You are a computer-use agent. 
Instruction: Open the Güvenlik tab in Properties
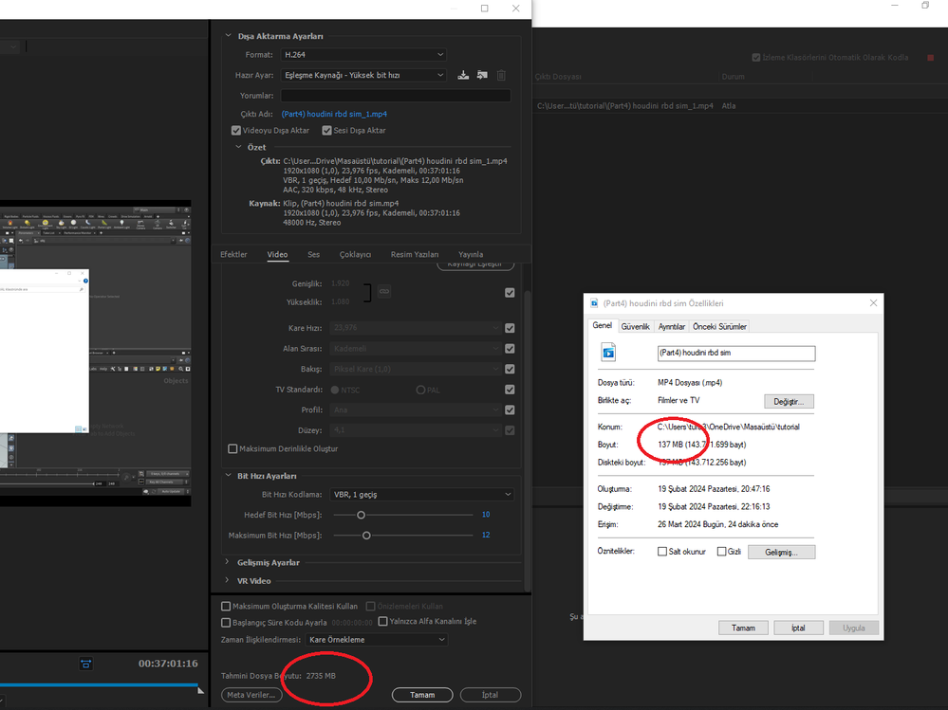635,327
